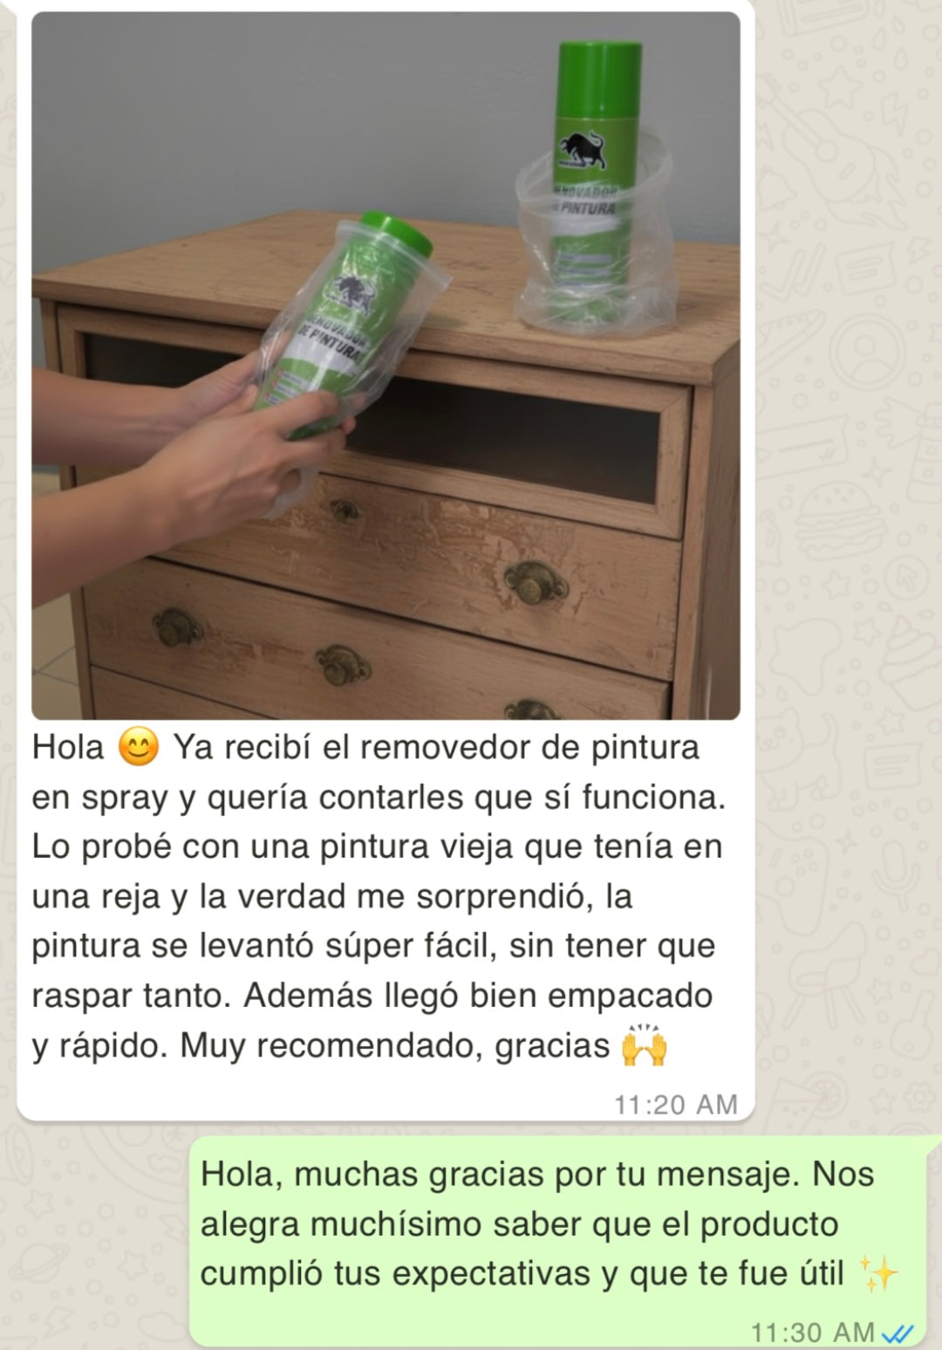Select the 11:20 AM message timestamp
This screenshot has width=942, height=1350.
(x=676, y=1105)
